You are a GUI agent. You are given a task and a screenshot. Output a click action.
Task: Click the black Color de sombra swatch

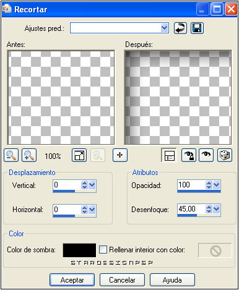pyautogui.click(x=79, y=250)
